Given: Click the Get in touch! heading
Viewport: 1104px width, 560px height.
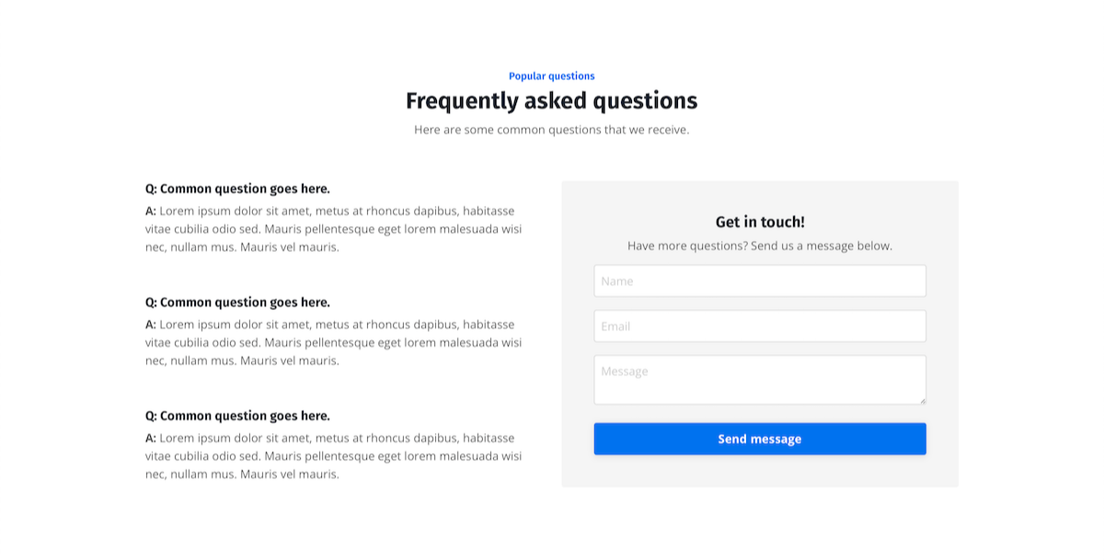Looking at the screenshot, I should (760, 222).
